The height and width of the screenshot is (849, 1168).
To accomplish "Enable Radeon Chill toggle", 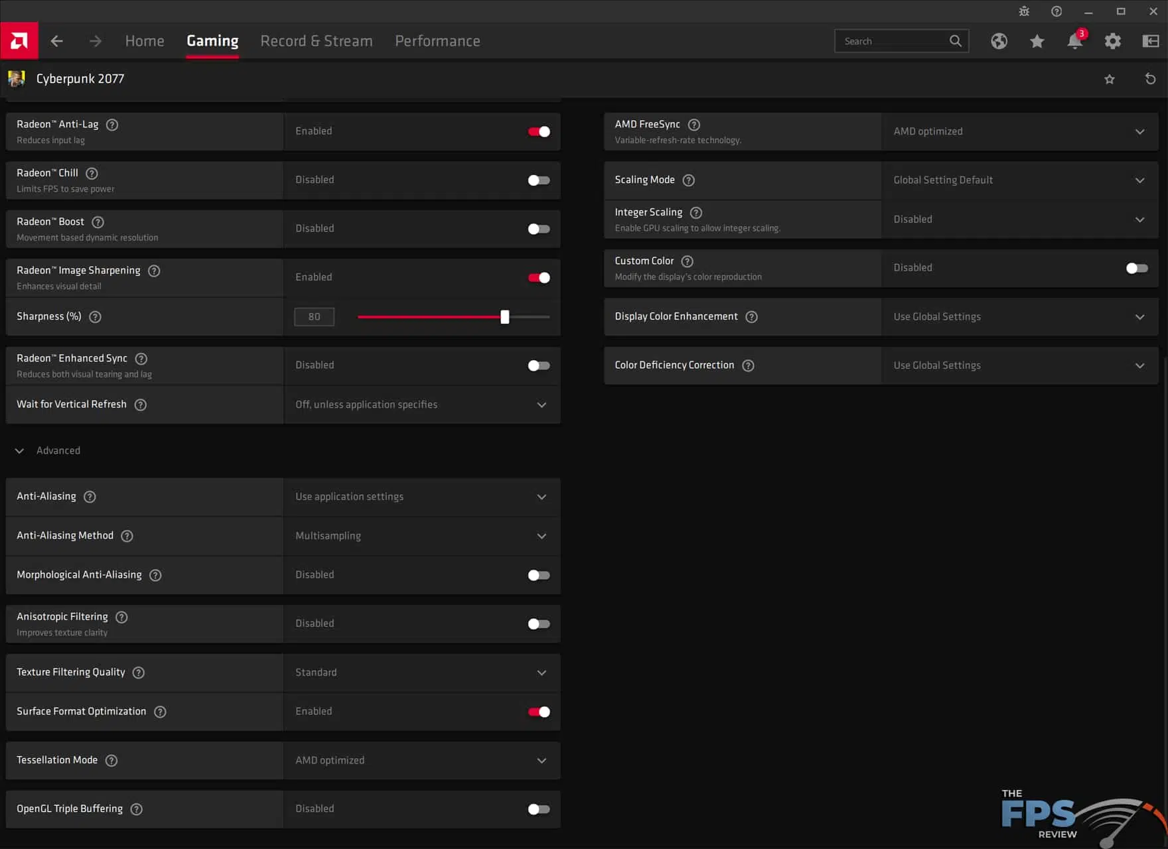I will click(x=539, y=180).
